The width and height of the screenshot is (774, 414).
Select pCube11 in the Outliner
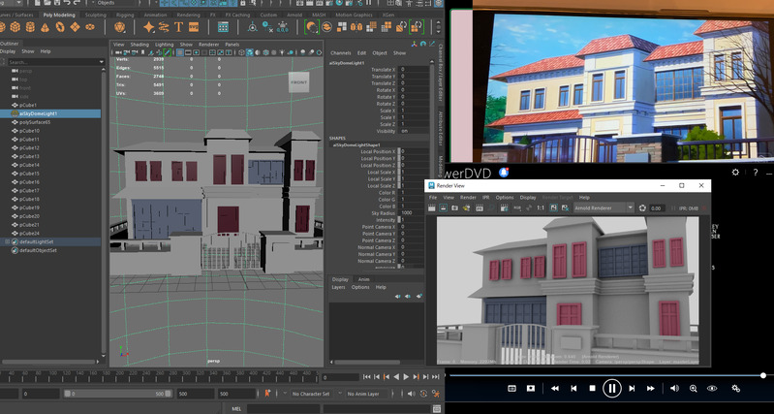point(29,139)
